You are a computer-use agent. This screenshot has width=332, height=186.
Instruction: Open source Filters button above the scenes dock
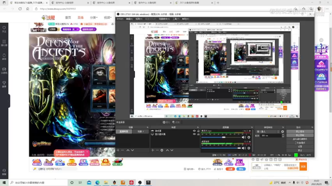point(176,122)
